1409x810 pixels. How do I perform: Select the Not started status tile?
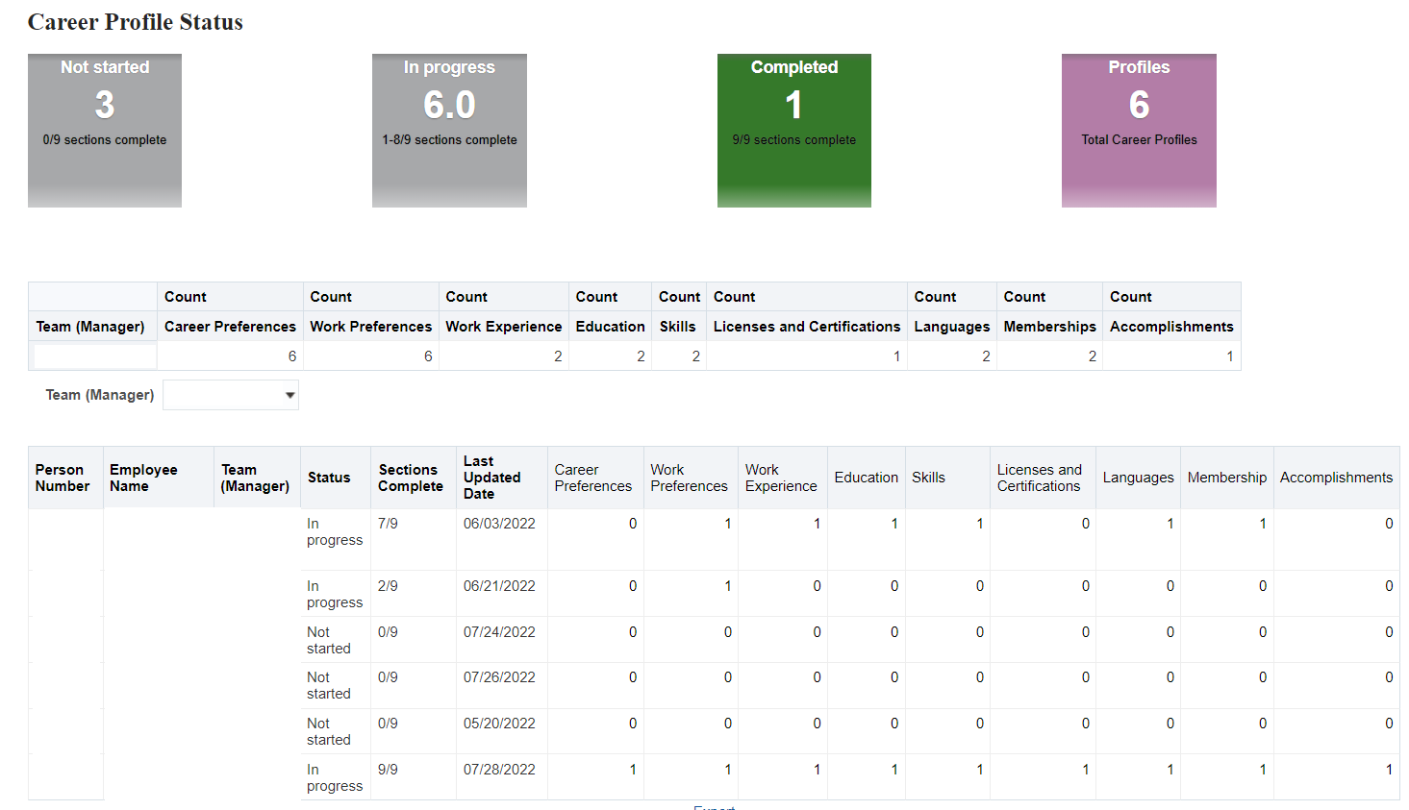click(x=104, y=130)
